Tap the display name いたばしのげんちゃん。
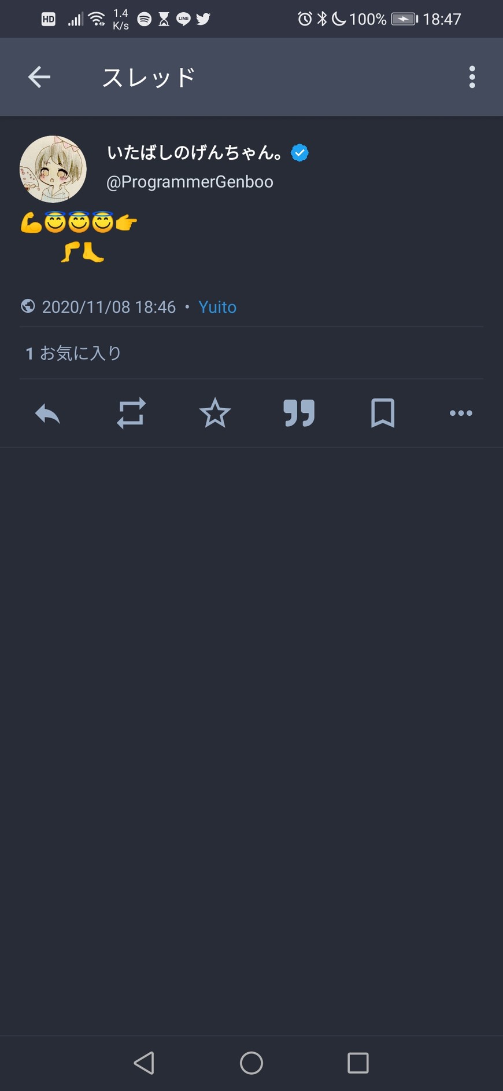Image resolution: width=503 pixels, height=1091 pixels. click(195, 153)
